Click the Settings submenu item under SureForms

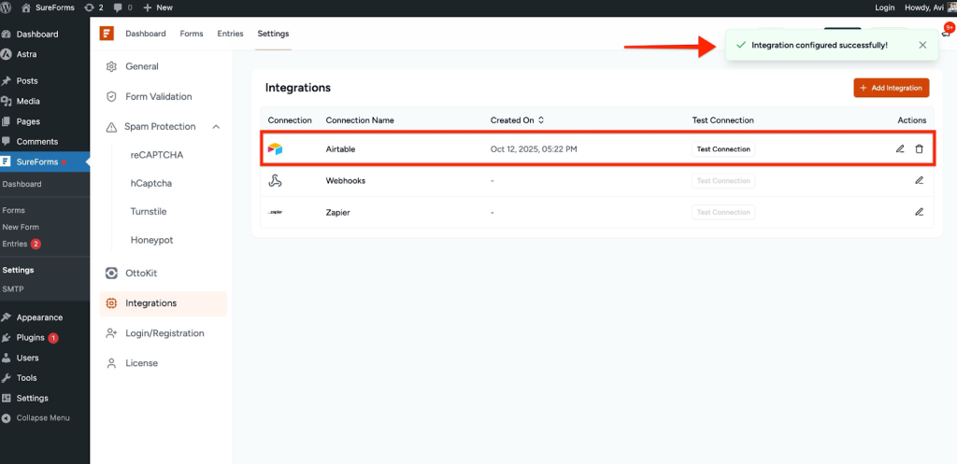pos(19,270)
